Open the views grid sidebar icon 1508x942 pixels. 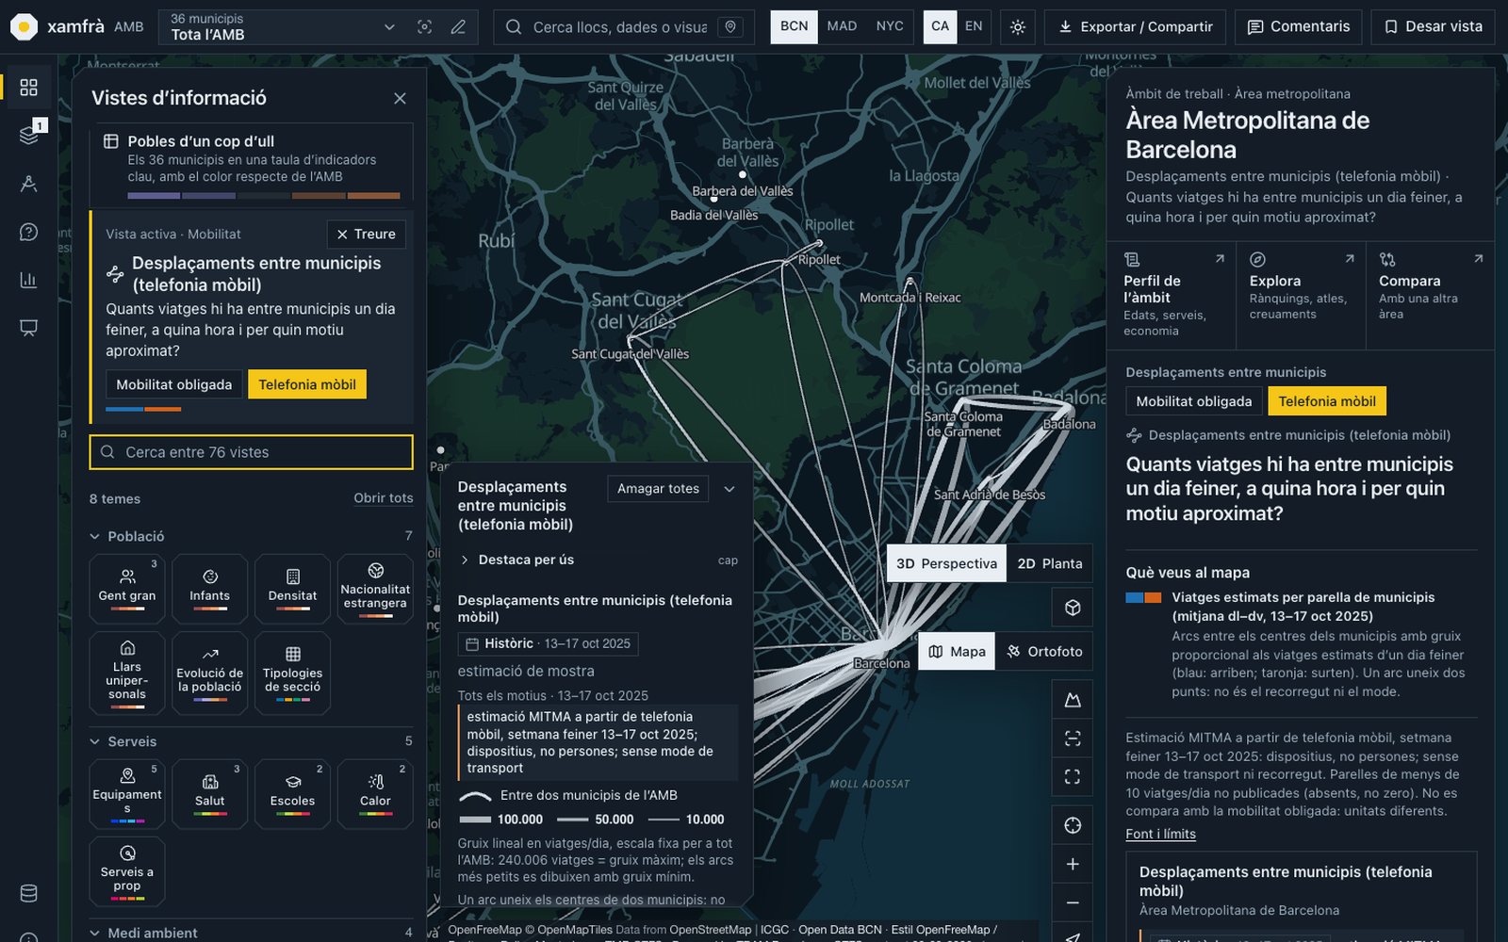pyautogui.click(x=28, y=88)
